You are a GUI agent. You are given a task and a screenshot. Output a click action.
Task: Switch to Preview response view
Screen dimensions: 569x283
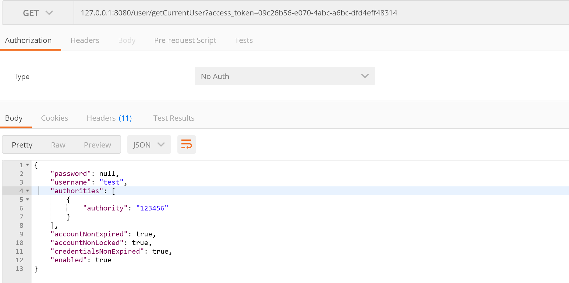[x=97, y=145]
